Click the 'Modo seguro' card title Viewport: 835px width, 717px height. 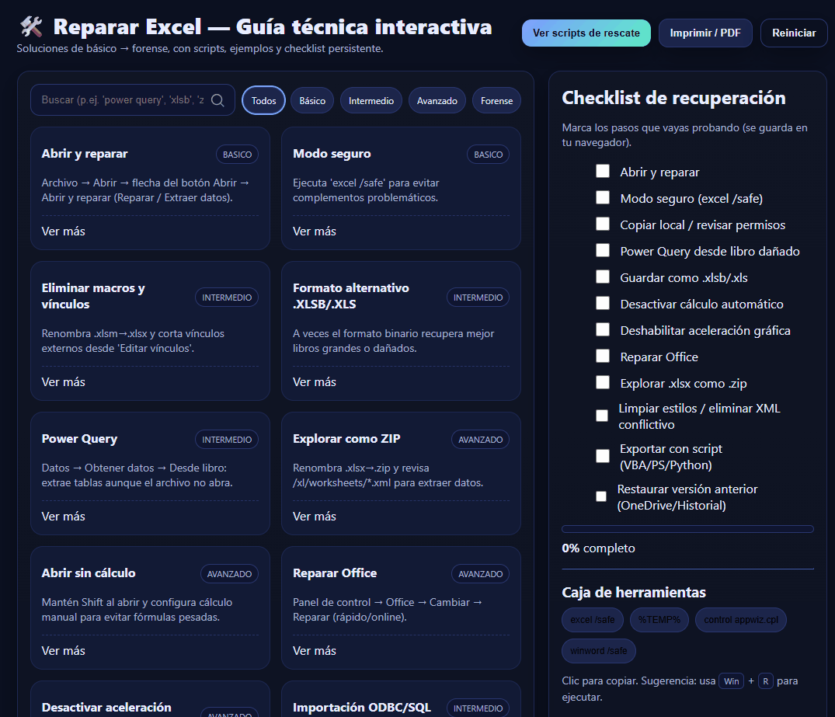(332, 153)
